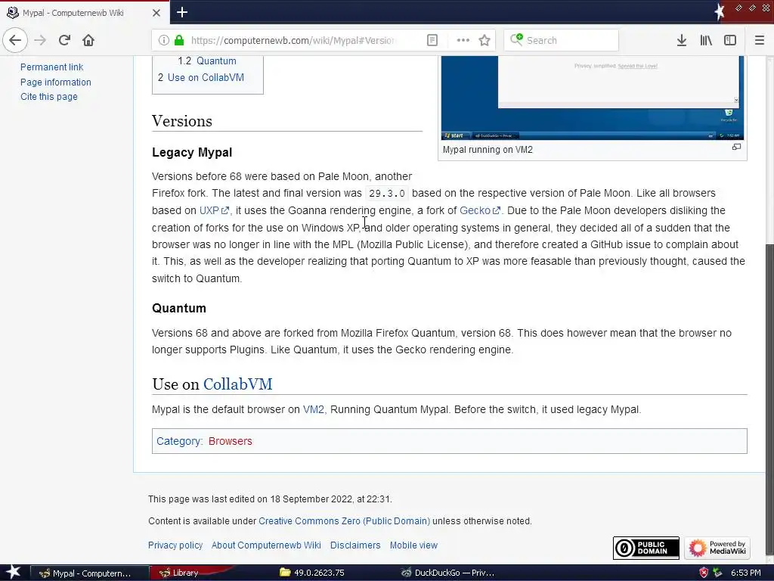Open the VM2 link
The image size is (774, 581).
pos(314,409)
